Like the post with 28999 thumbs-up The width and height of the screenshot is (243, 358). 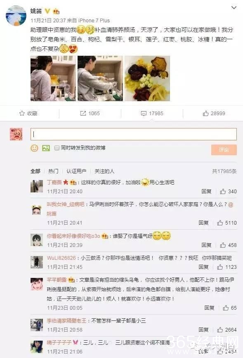pyautogui.click(x=205, y=113)
